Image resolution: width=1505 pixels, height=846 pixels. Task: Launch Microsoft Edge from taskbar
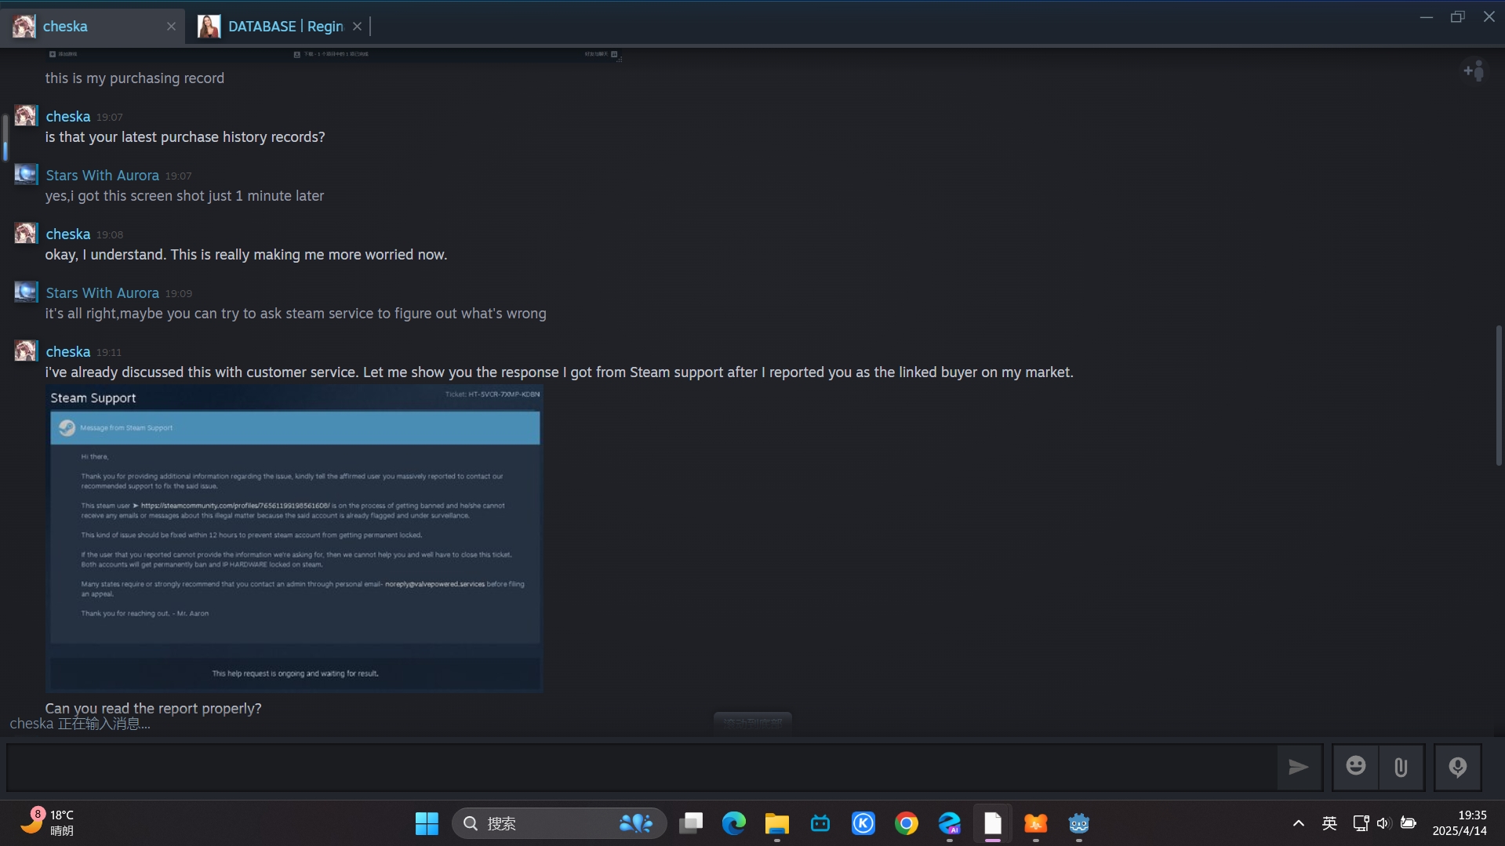(x=734, y=823)
